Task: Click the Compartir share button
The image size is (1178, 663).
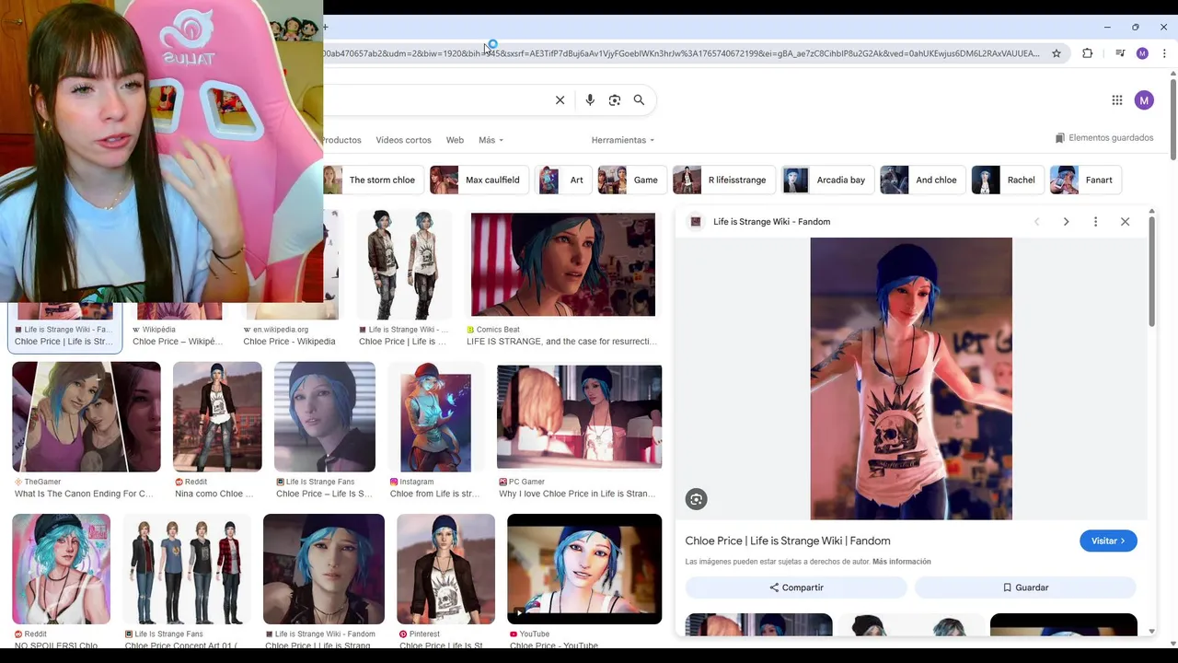Action: tap(796, 587)
